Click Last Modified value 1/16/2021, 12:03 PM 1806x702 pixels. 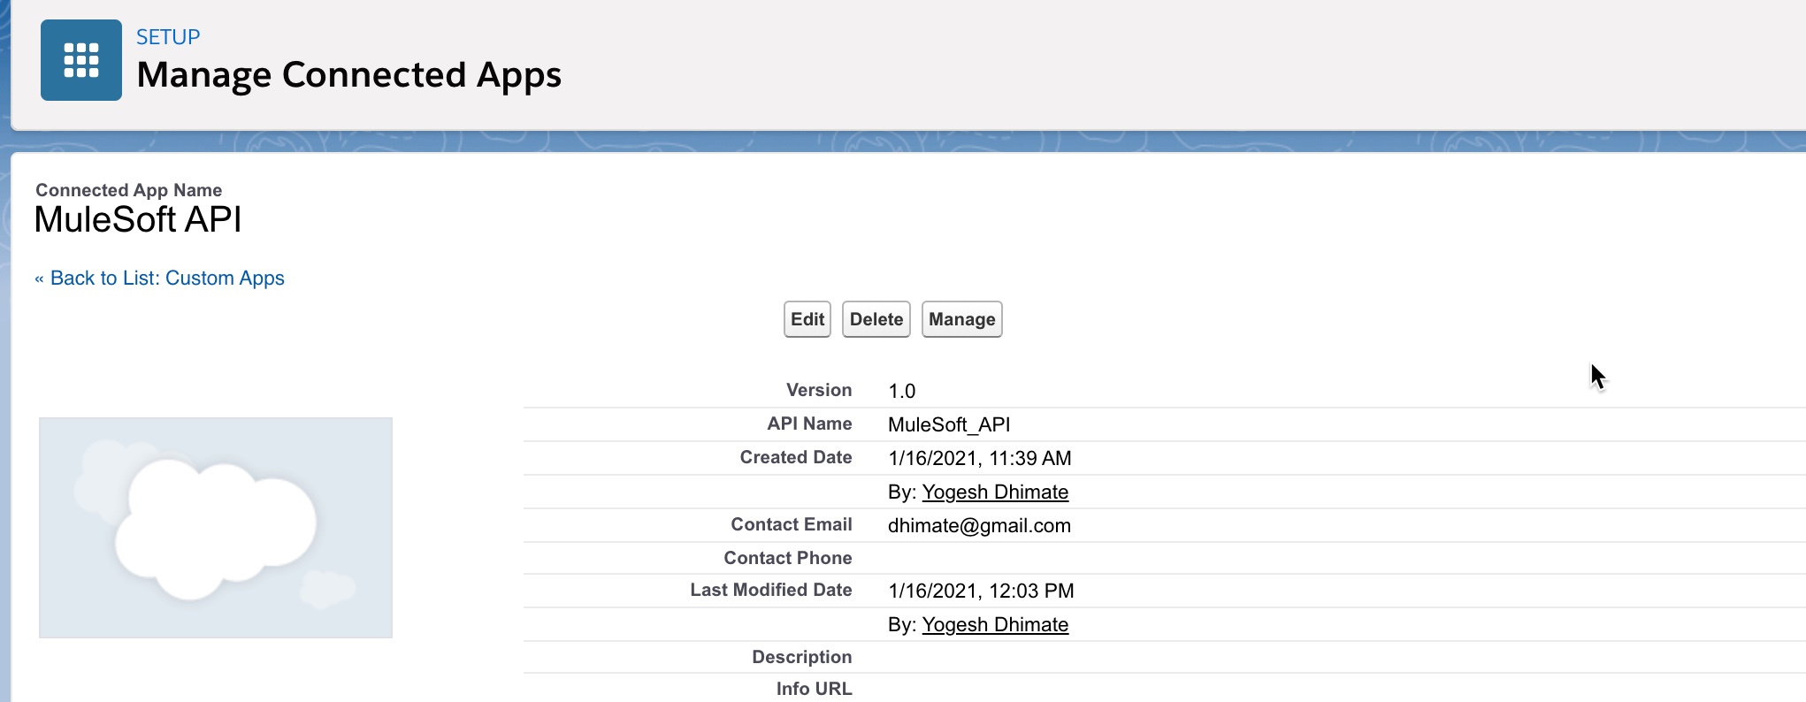pos(981,591)
